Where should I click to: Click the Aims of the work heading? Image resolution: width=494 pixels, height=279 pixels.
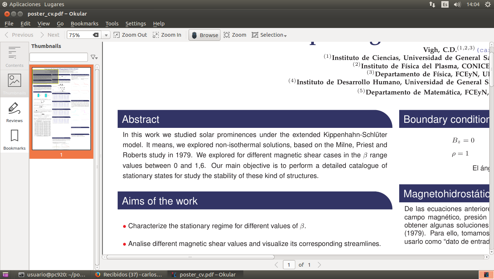pyautogui.click(x=160, y=201)
